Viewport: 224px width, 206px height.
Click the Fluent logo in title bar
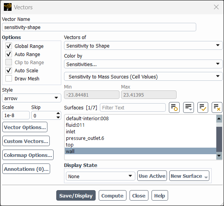click(x=8, y=7)
